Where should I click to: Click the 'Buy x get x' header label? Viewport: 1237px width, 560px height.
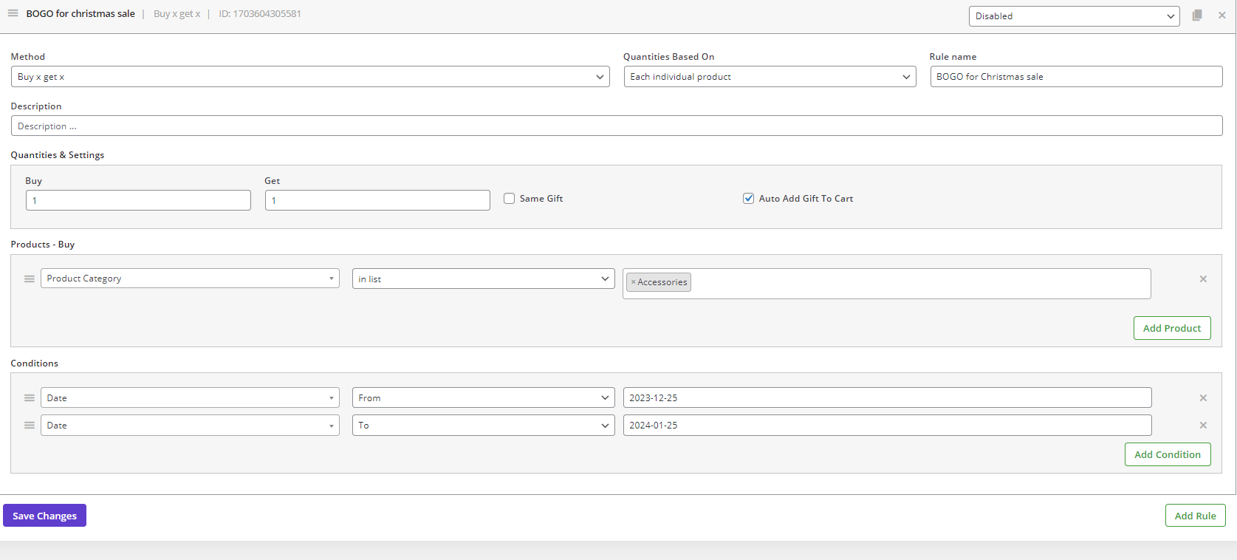pyautogui.click(x=177, y=13)
